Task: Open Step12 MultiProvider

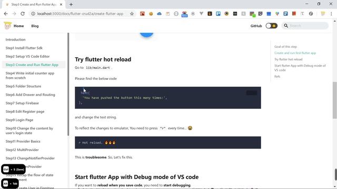Action: (22, 150)
